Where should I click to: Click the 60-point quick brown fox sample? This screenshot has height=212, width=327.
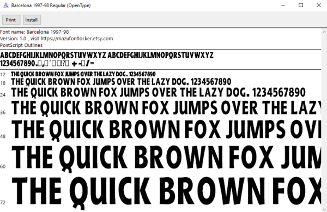[x=166, y=159]
